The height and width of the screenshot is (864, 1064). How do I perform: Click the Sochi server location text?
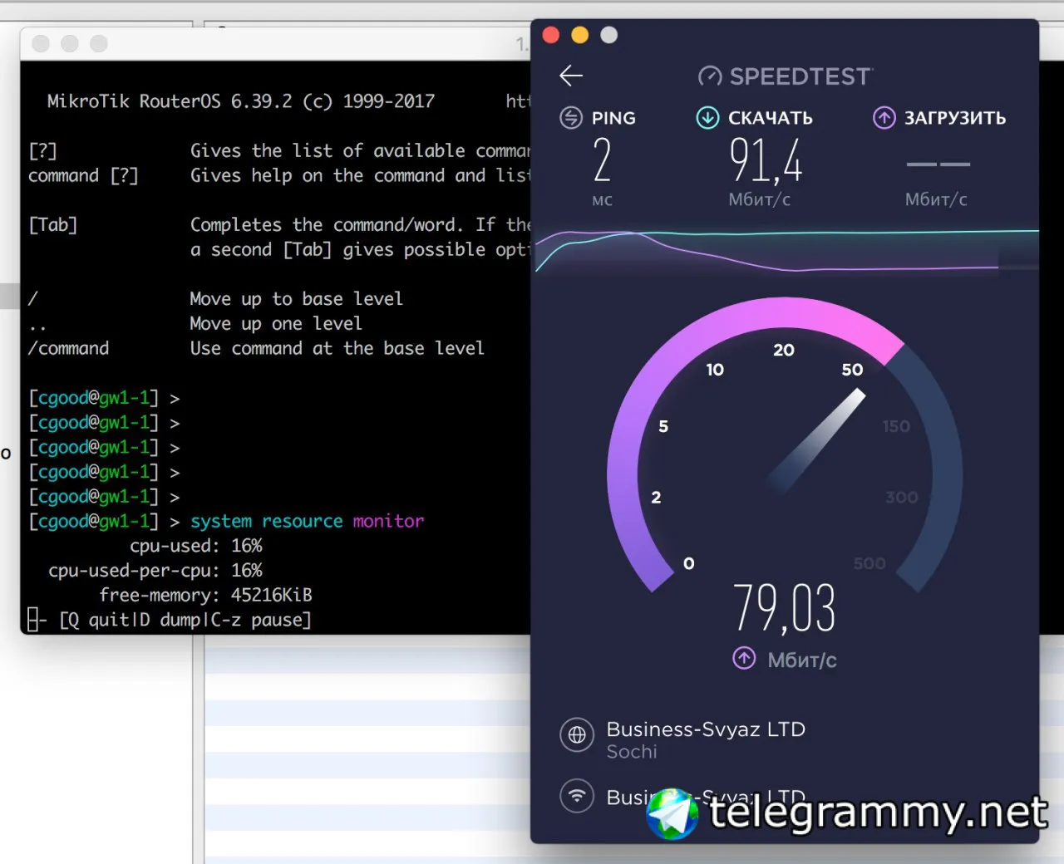click(632, 752)
